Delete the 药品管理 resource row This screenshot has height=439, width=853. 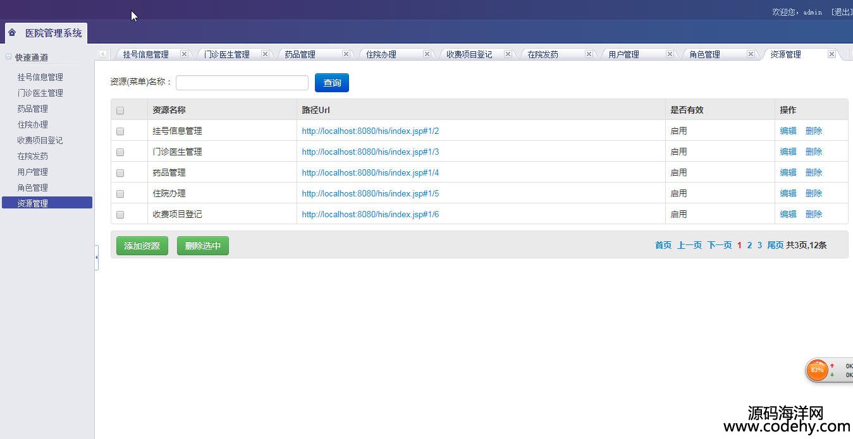(x=814, y=172)
